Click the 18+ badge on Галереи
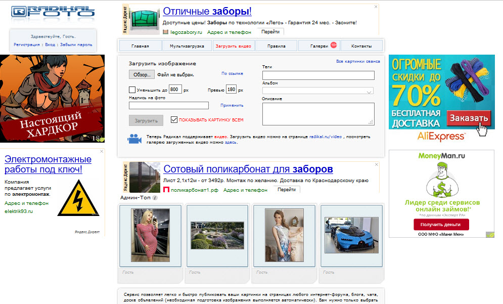This screenshot has width=503, height=304. (x=334, y=45)
